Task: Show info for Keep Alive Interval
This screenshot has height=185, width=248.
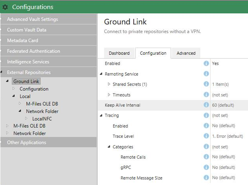Action: pos(206,105)
